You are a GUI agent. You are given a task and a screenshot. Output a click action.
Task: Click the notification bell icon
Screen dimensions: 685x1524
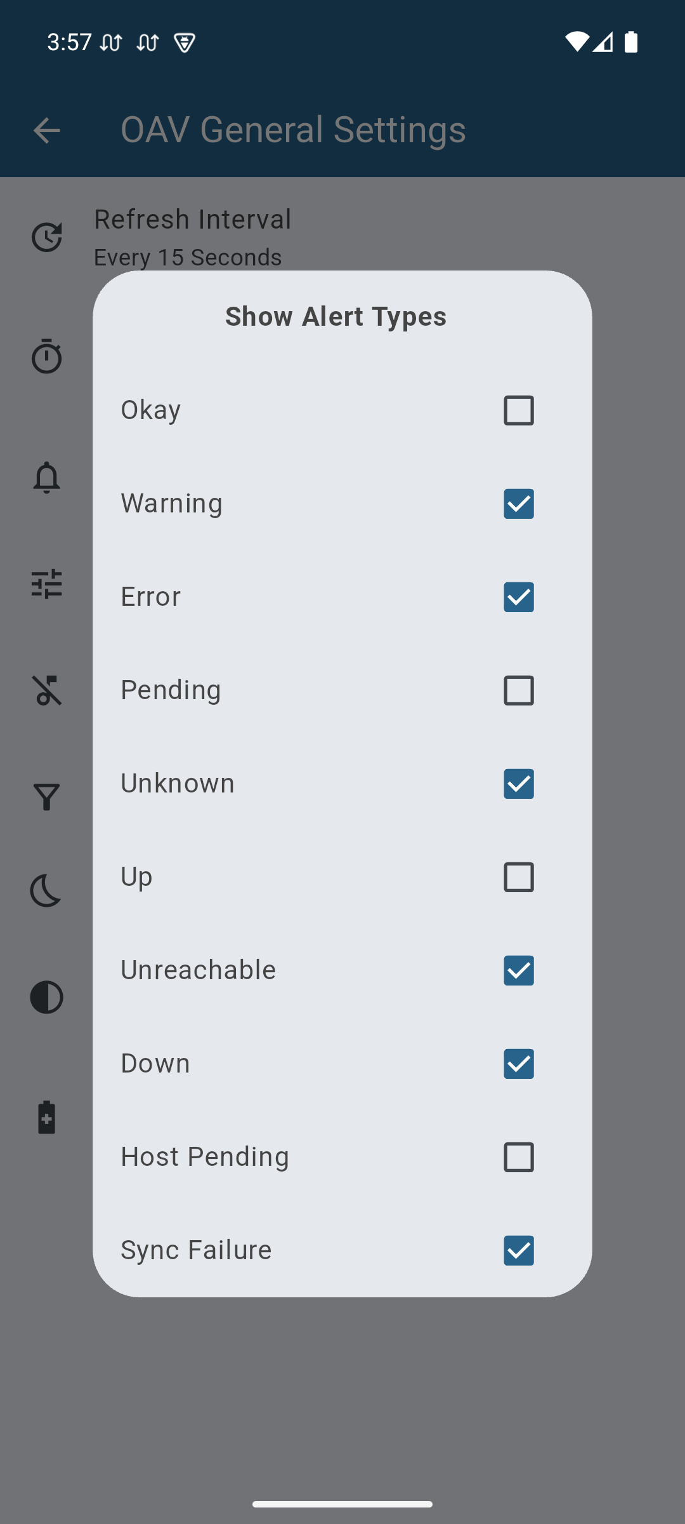pos(46,478)
